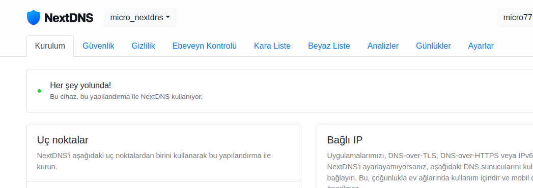Click the NextDNS shield logo

(33, 18)
